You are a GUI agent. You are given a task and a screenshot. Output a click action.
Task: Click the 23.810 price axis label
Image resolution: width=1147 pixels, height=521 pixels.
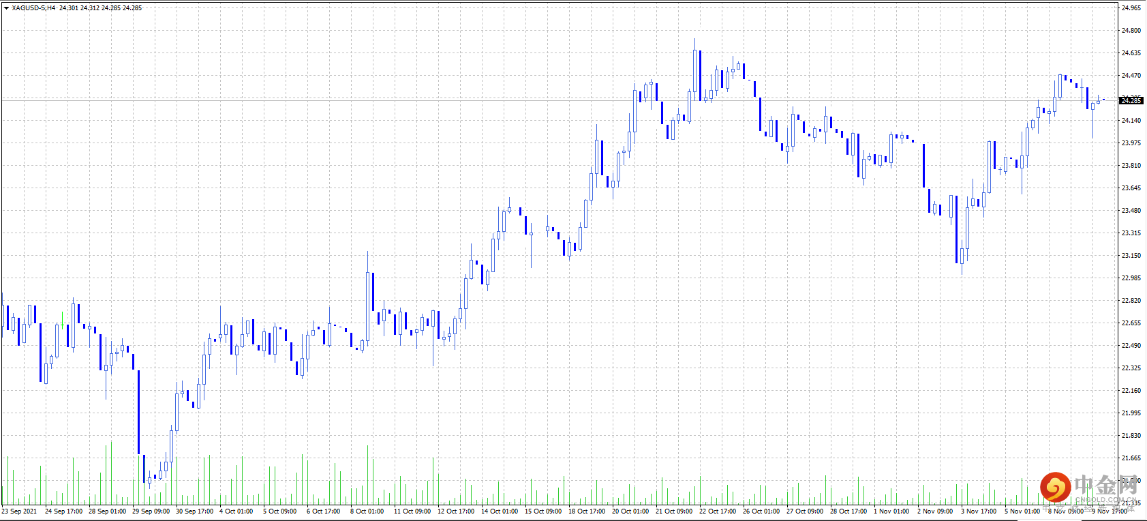[x=1131, y=166]
